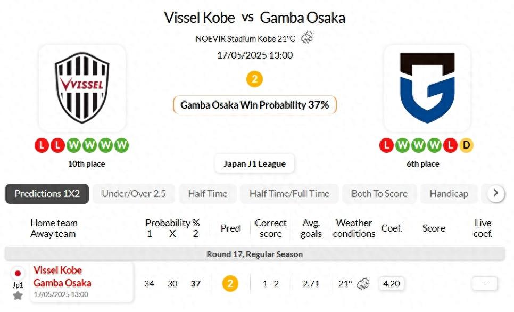Click Gamba Osaka's yellow D form badge
The width and height of the screenshot is (514, 312).
(x=466, y=145)
